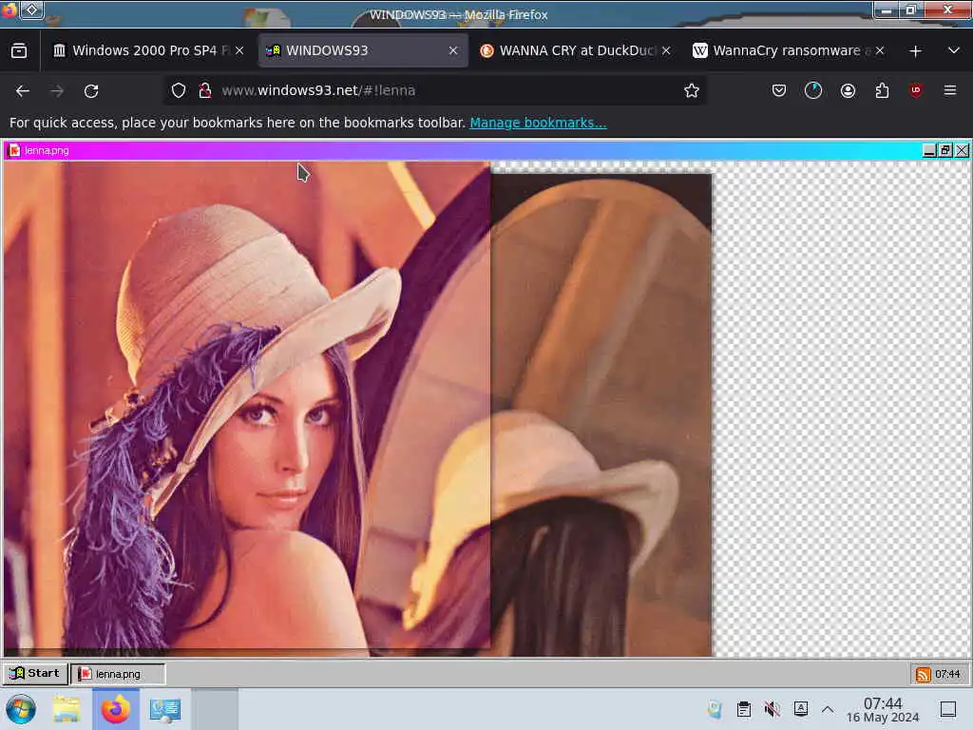Switch to Windows 2000 Pro SP4 tab

pyautogui.click(x=148, y=50)
